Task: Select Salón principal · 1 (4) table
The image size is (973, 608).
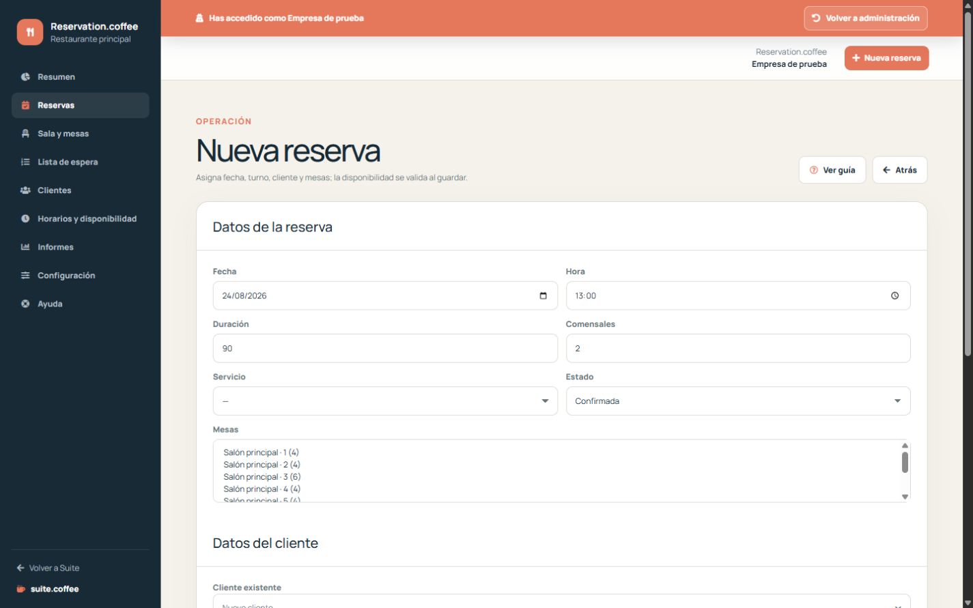Action: pyautogui.click(x=556, y=452)
